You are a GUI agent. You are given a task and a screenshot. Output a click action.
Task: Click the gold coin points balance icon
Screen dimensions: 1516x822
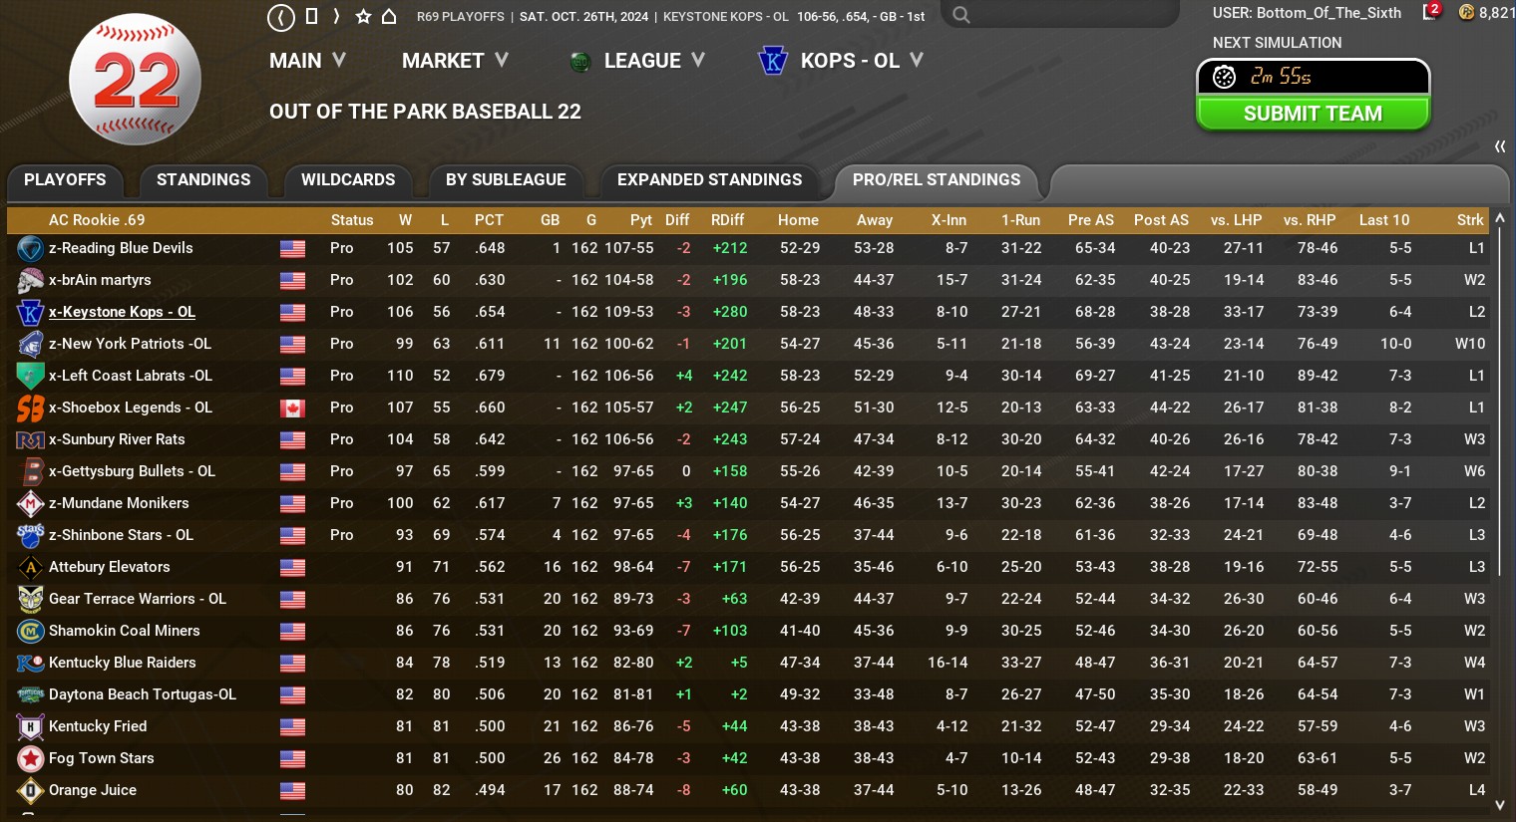[x=1466, y=12]
